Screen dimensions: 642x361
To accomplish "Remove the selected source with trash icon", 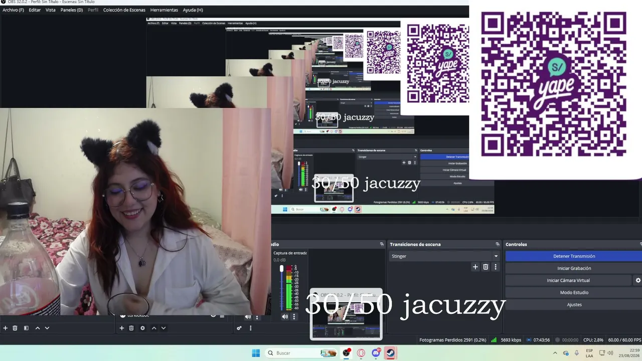I will click(131, 328).
